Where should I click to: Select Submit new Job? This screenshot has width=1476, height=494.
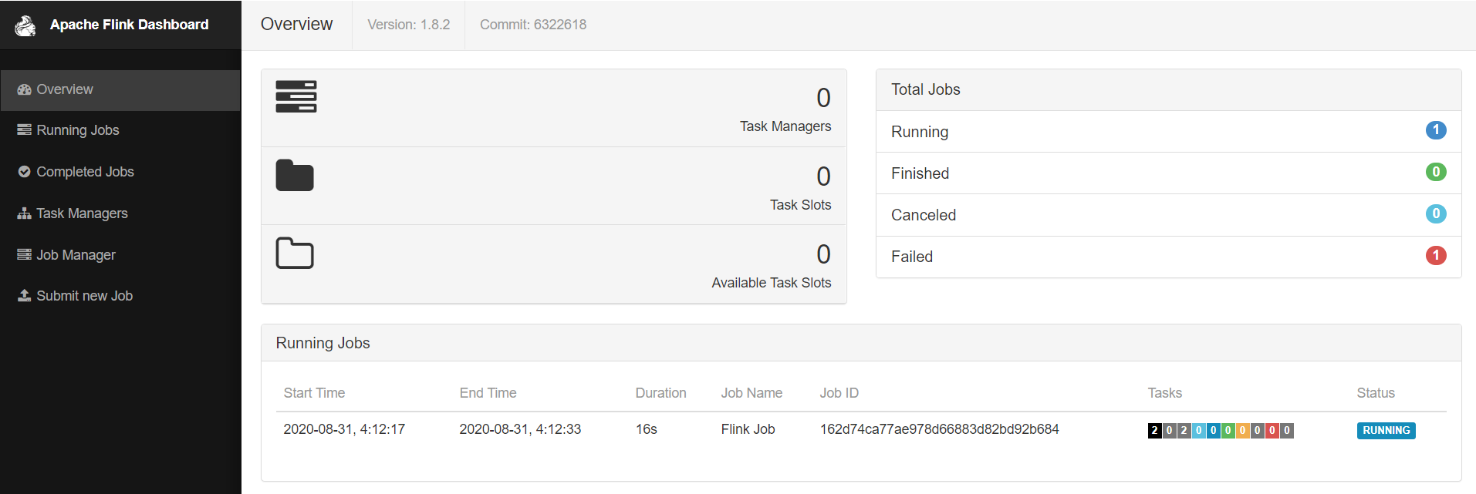[x=84, y=296]
